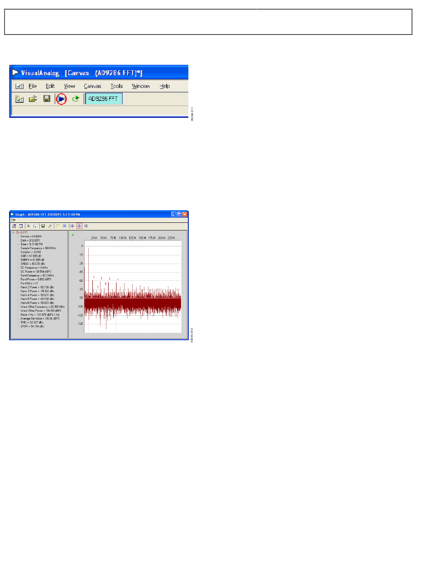Click the red-outlined zoom icon in Graph toolbar

tap(79, 226)
